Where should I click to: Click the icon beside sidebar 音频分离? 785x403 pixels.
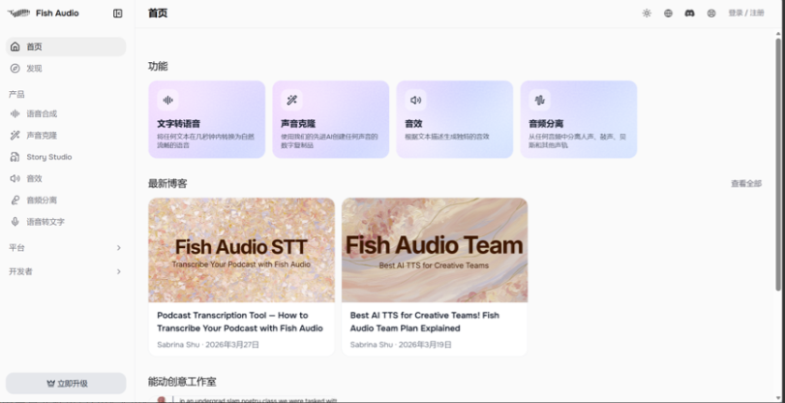(15, 200)
